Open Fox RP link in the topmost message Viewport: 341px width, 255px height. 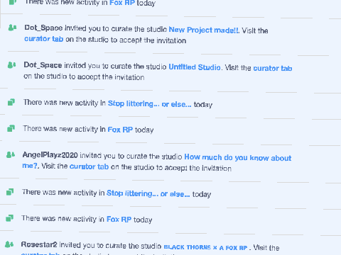tap(122, 3)
